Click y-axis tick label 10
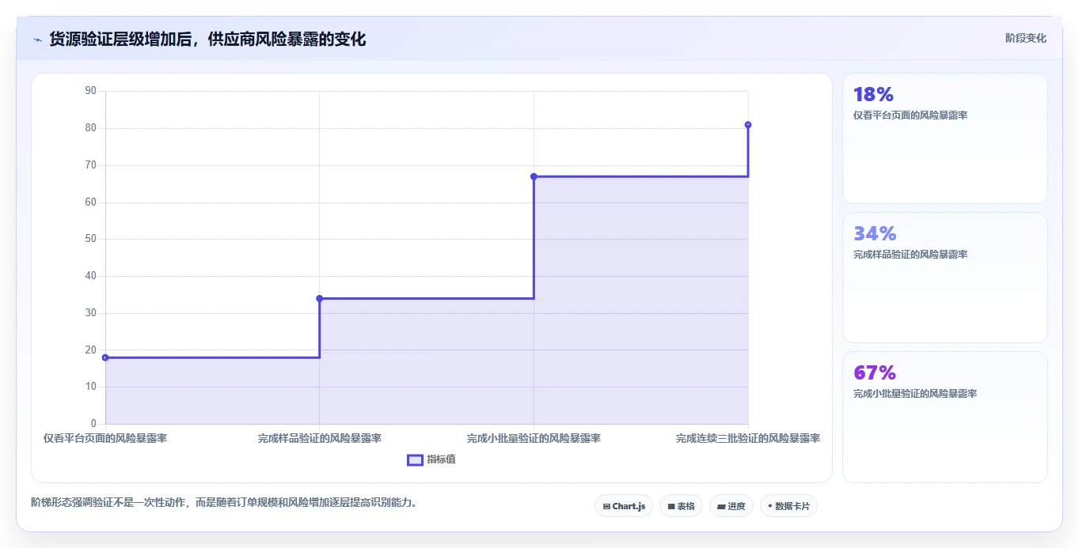This screenshot has height=548, width=1079. coord(90,387)
